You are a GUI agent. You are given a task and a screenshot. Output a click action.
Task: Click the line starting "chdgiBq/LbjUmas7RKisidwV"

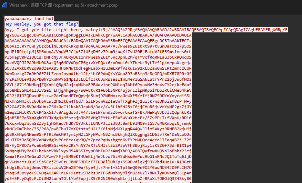point(98,167)
